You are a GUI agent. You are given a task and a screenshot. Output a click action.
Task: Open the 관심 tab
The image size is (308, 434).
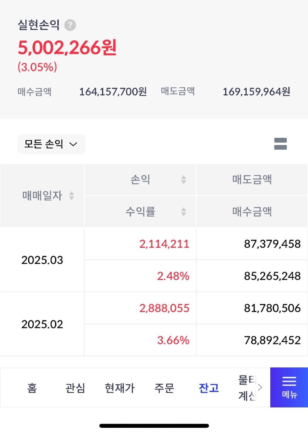click(x=75, y=388)
